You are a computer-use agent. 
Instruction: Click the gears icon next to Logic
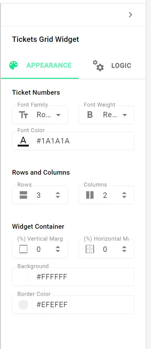98,65
